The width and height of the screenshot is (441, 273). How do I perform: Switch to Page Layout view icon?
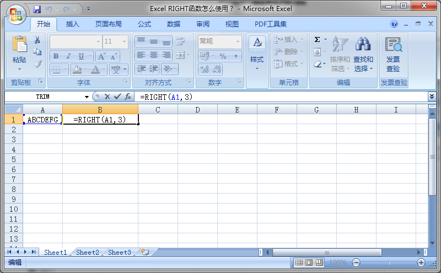[x=309, y=263]
